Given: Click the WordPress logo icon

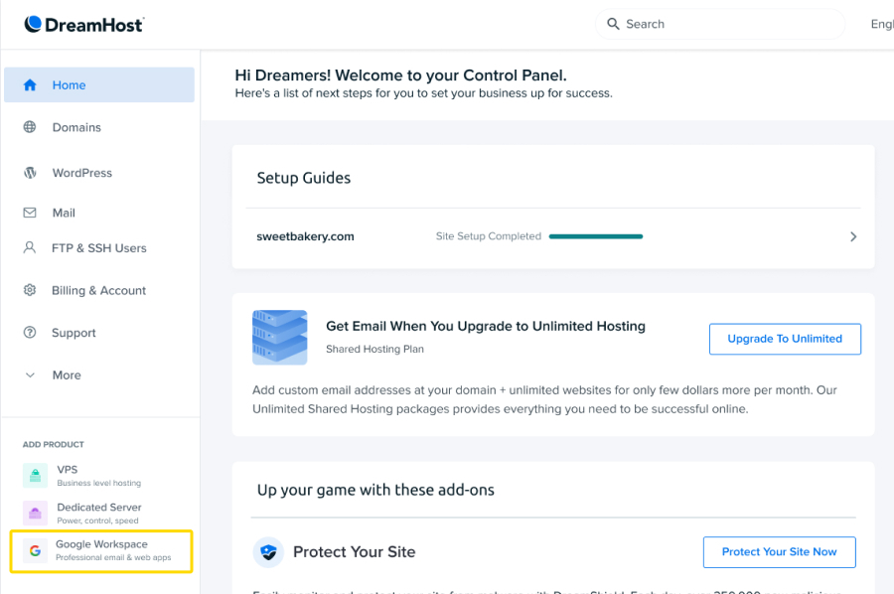Looking at the screenshot, I should pyautogui.click(x=30, y=173).
